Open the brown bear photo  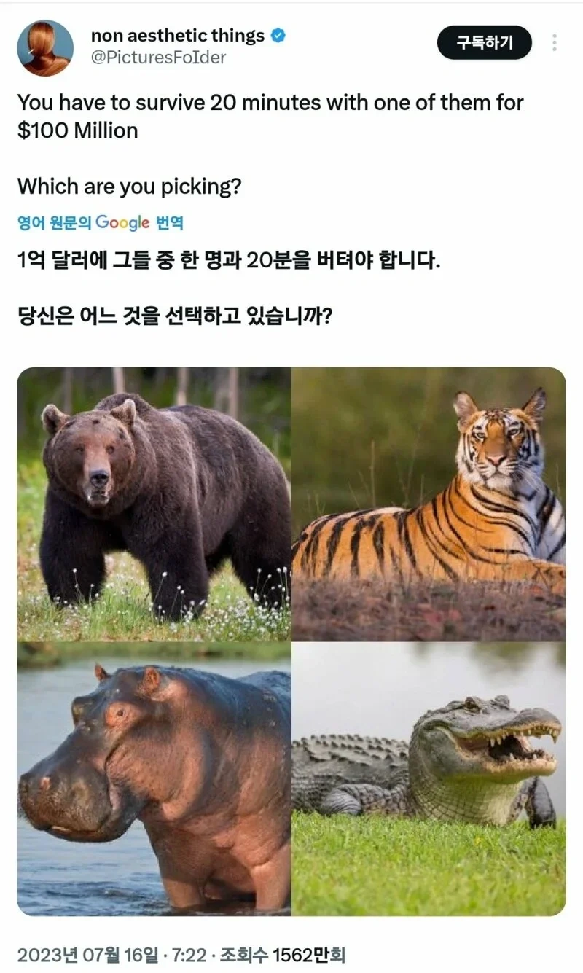point(154,504)
